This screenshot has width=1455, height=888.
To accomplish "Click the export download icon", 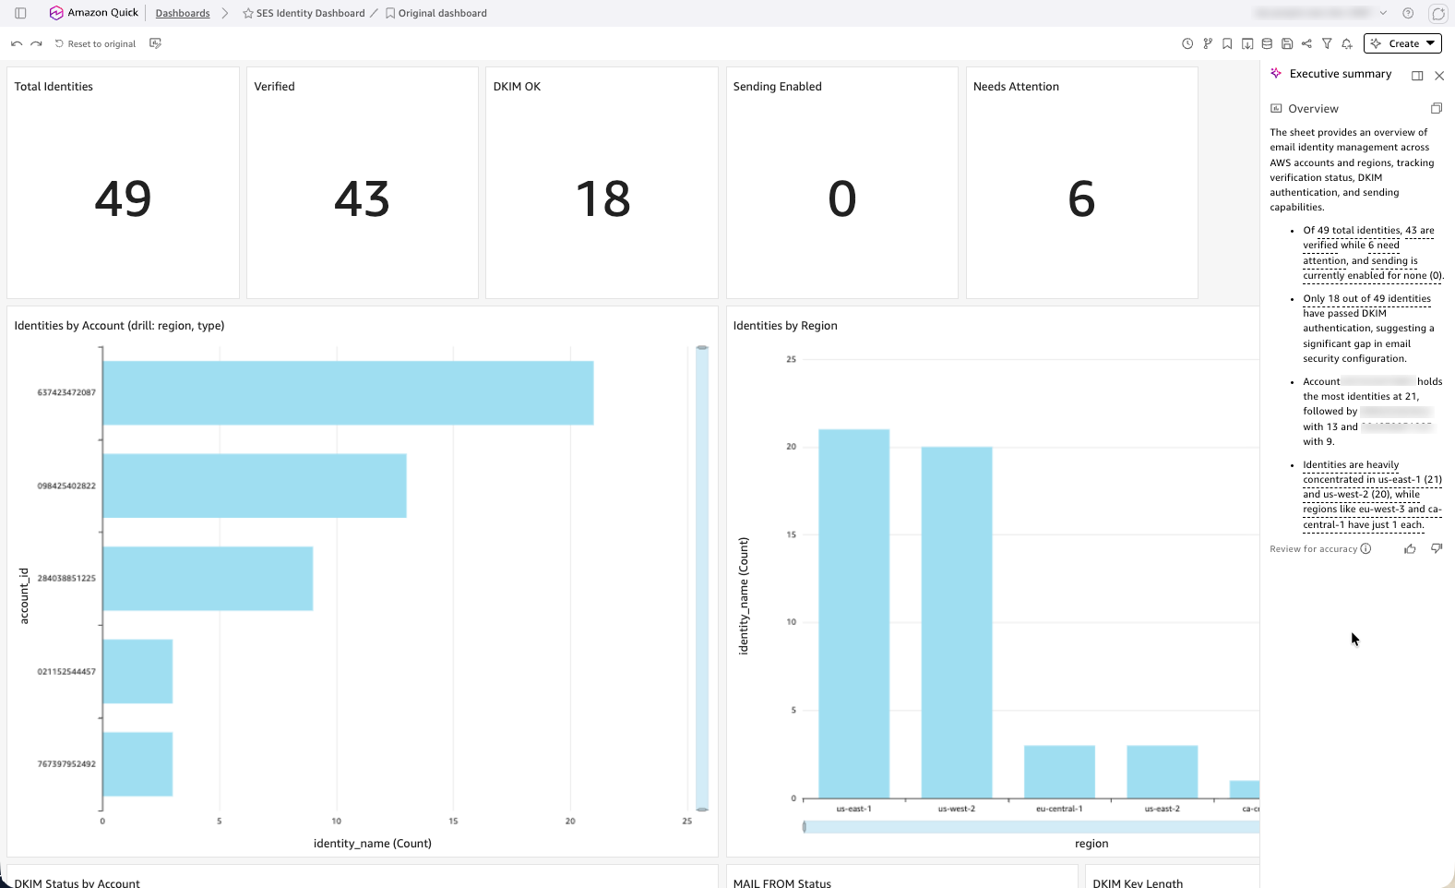I will [x=1247, y=43].
